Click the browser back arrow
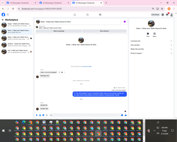This screenshot has height=142, width=177. [x=3, y=9]
